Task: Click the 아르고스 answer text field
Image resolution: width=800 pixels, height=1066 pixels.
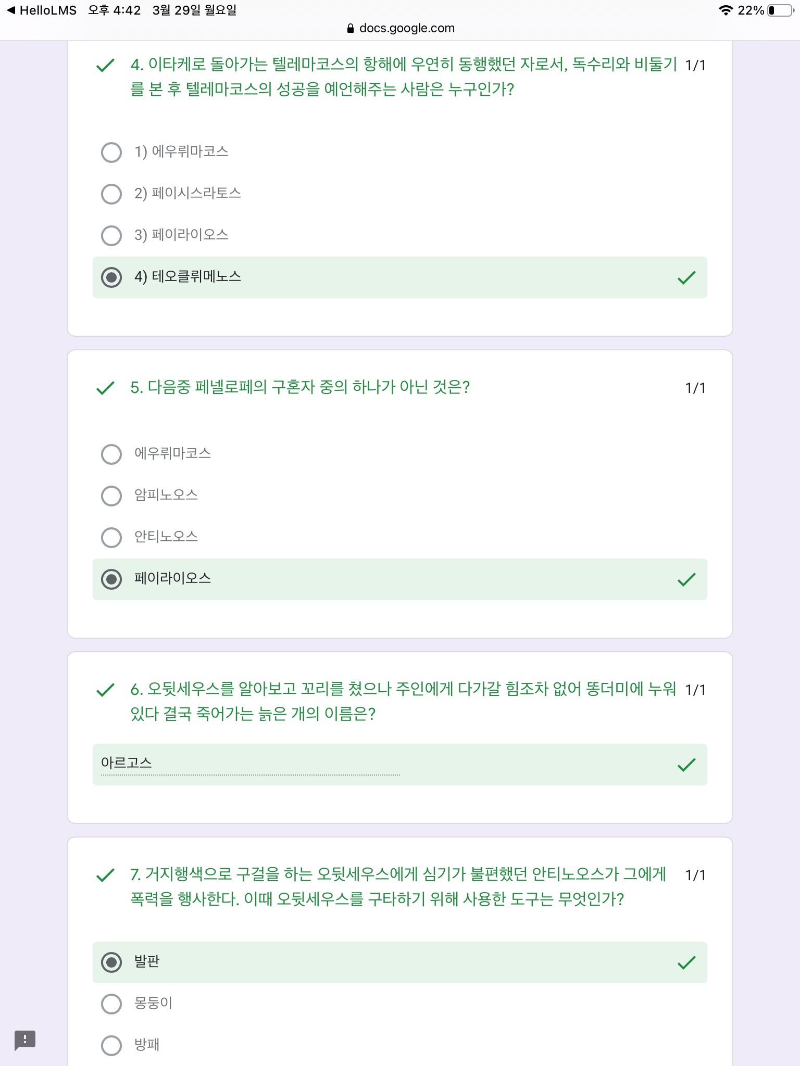Action: [250, 764]
